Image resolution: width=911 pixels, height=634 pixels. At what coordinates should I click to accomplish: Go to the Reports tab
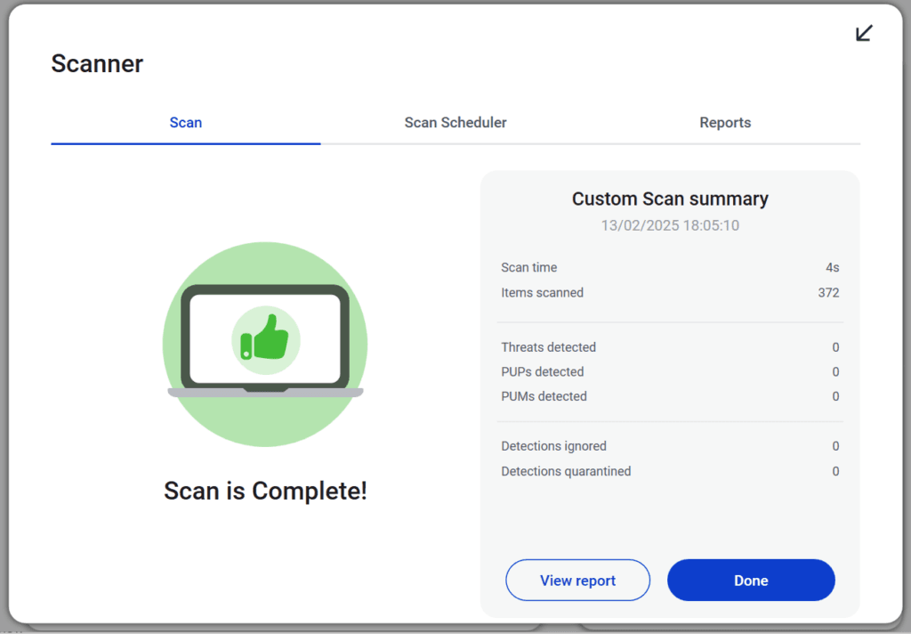tap(725, 123)
